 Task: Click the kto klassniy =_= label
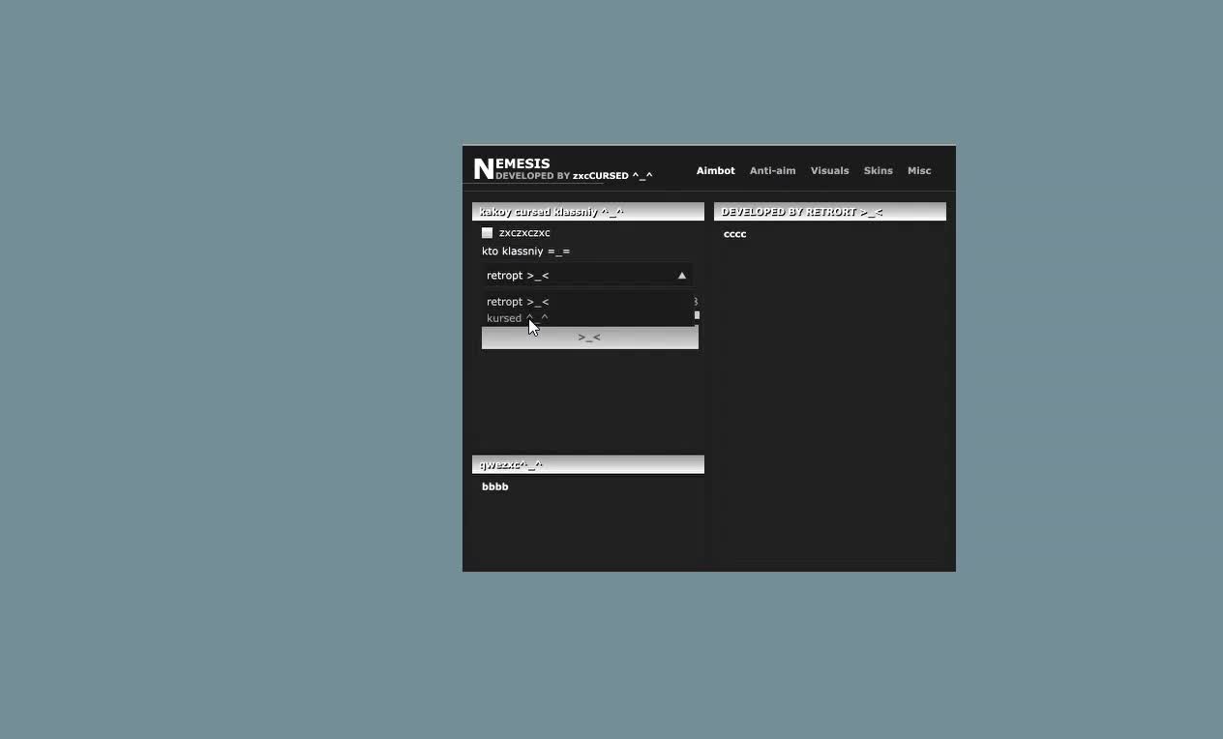pos(526,251)
